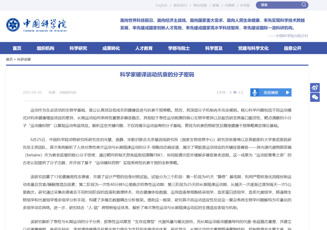Open 无障碍 accessibility link
The width and height of the screenshot is (327, 230).
230,5
